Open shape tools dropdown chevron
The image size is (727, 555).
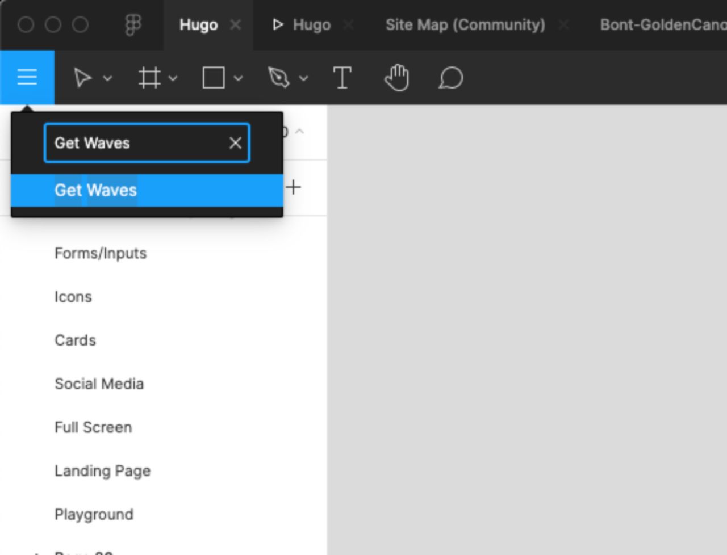click(239, 78)
